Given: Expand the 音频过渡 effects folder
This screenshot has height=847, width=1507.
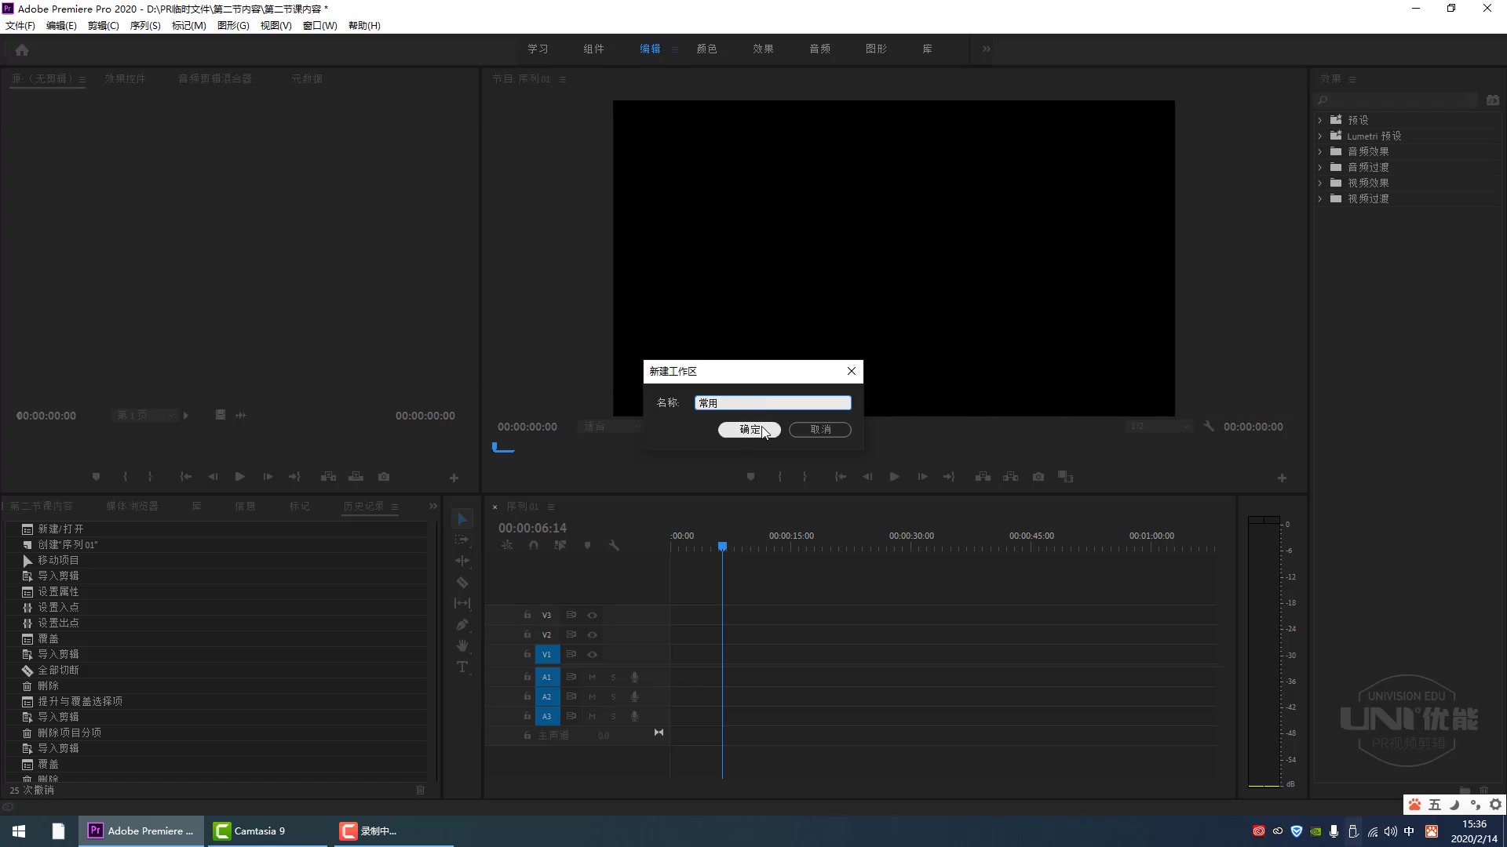Looking at the screenshot, I should point(1320,167).
